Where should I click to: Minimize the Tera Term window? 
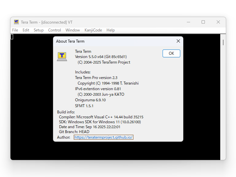[x=188, y=22]
